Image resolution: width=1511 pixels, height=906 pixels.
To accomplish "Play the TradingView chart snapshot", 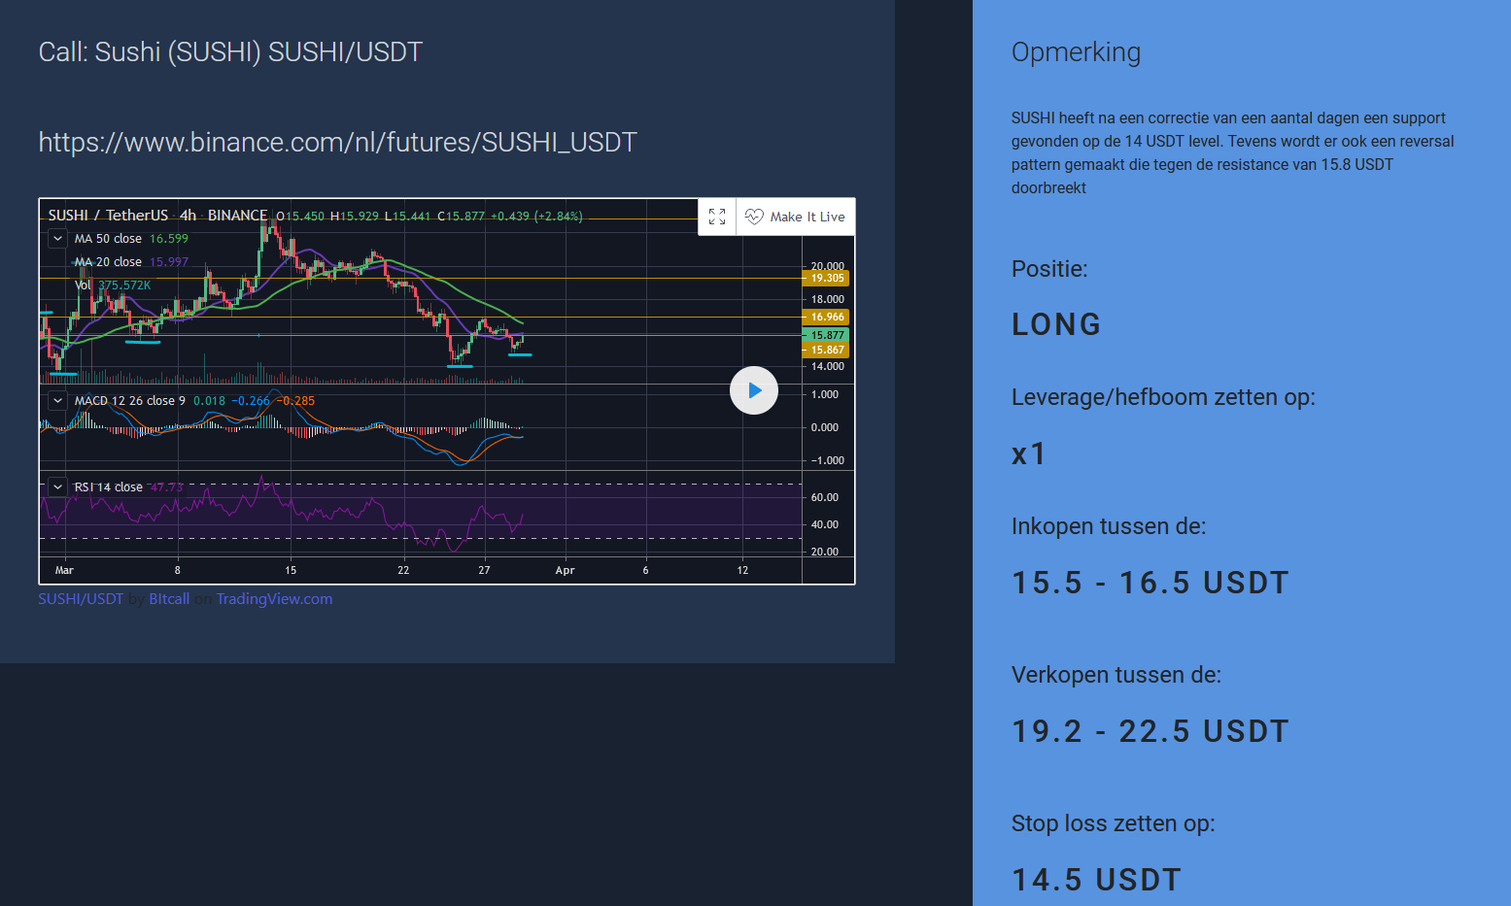I will [x=754, y=390].
